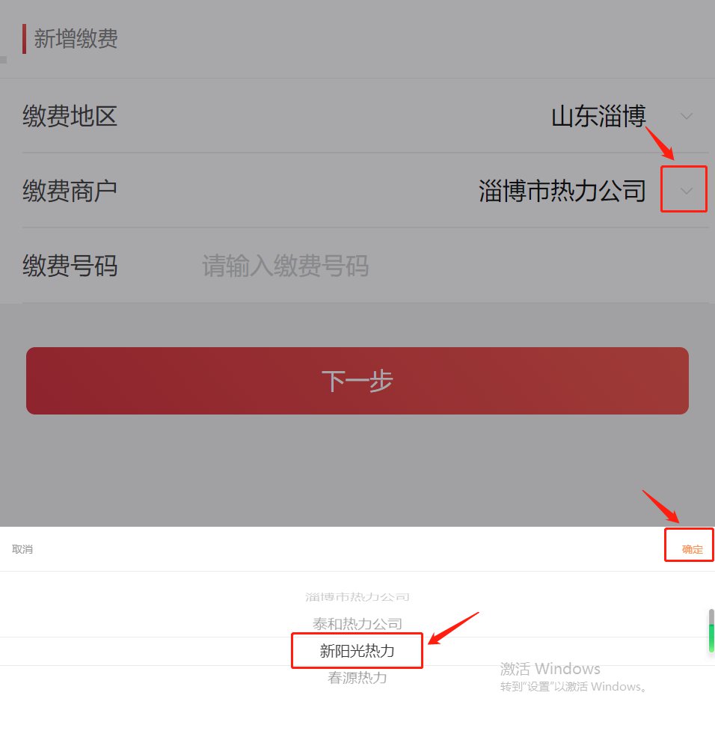Click the red bar beside 新增缴费
715x731 pixels.
click(x=24, y=39)
